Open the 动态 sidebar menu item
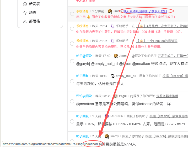188x147 pixels. coord(33,13)
